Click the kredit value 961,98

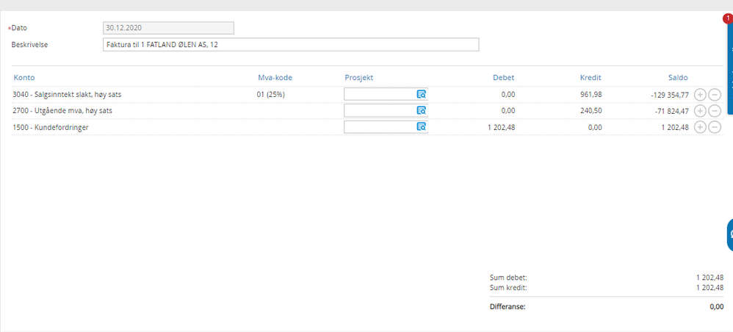point(591,95)
